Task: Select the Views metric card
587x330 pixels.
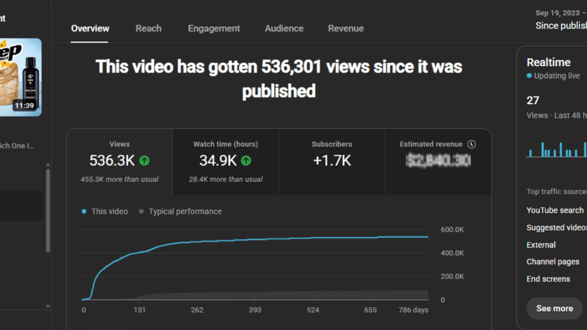Action: click(120, 162)
